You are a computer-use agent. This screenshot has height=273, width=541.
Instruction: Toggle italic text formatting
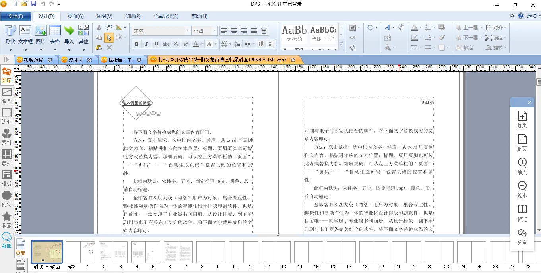146,44
